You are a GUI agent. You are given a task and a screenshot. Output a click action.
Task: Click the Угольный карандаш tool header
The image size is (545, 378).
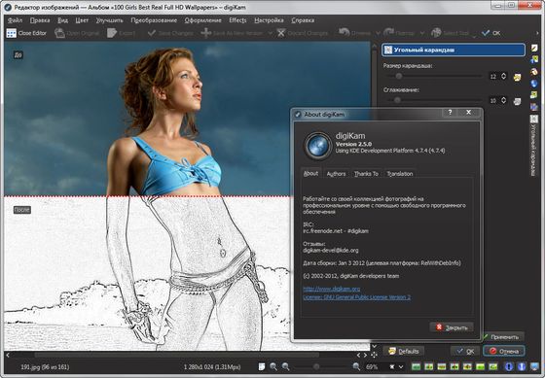(x=454, y=50)
